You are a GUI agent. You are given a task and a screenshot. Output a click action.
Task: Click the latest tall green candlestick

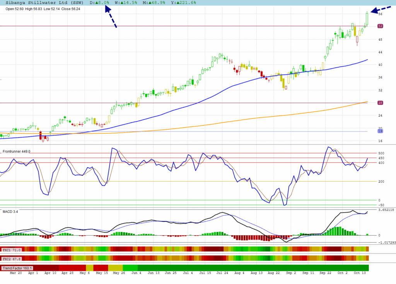(367, 19)
